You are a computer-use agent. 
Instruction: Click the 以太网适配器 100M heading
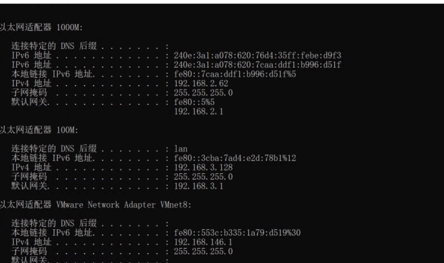39,130
